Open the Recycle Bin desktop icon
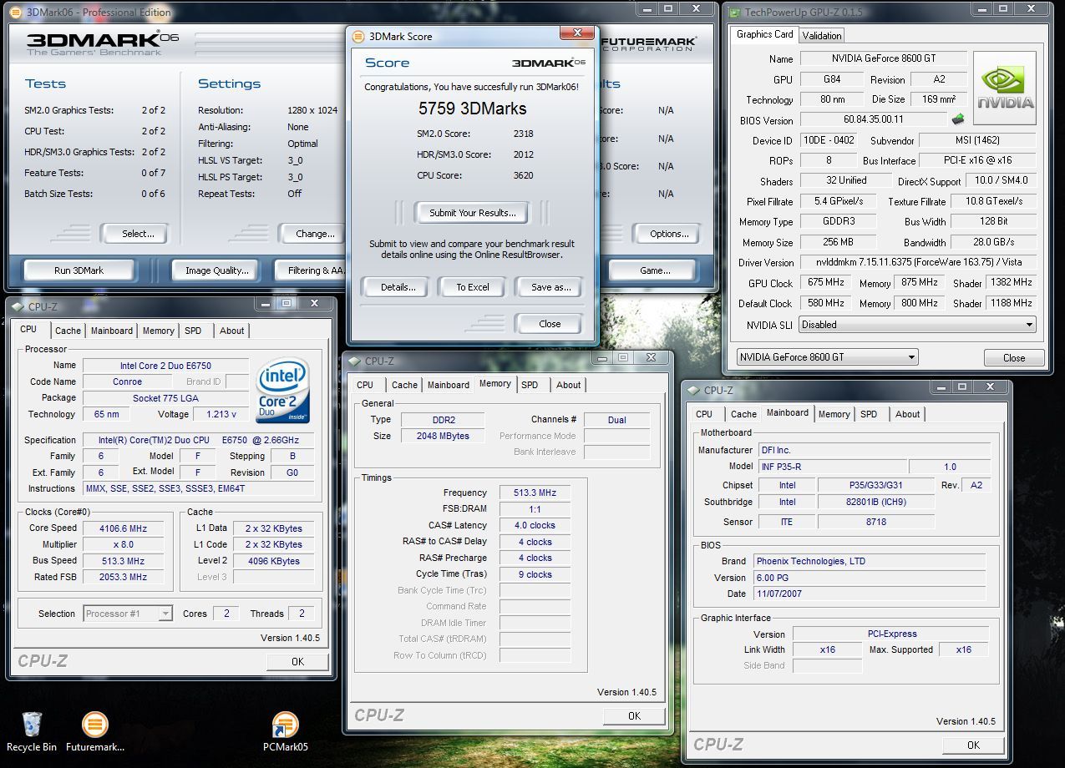1065x768 pixels. (32, 725)
